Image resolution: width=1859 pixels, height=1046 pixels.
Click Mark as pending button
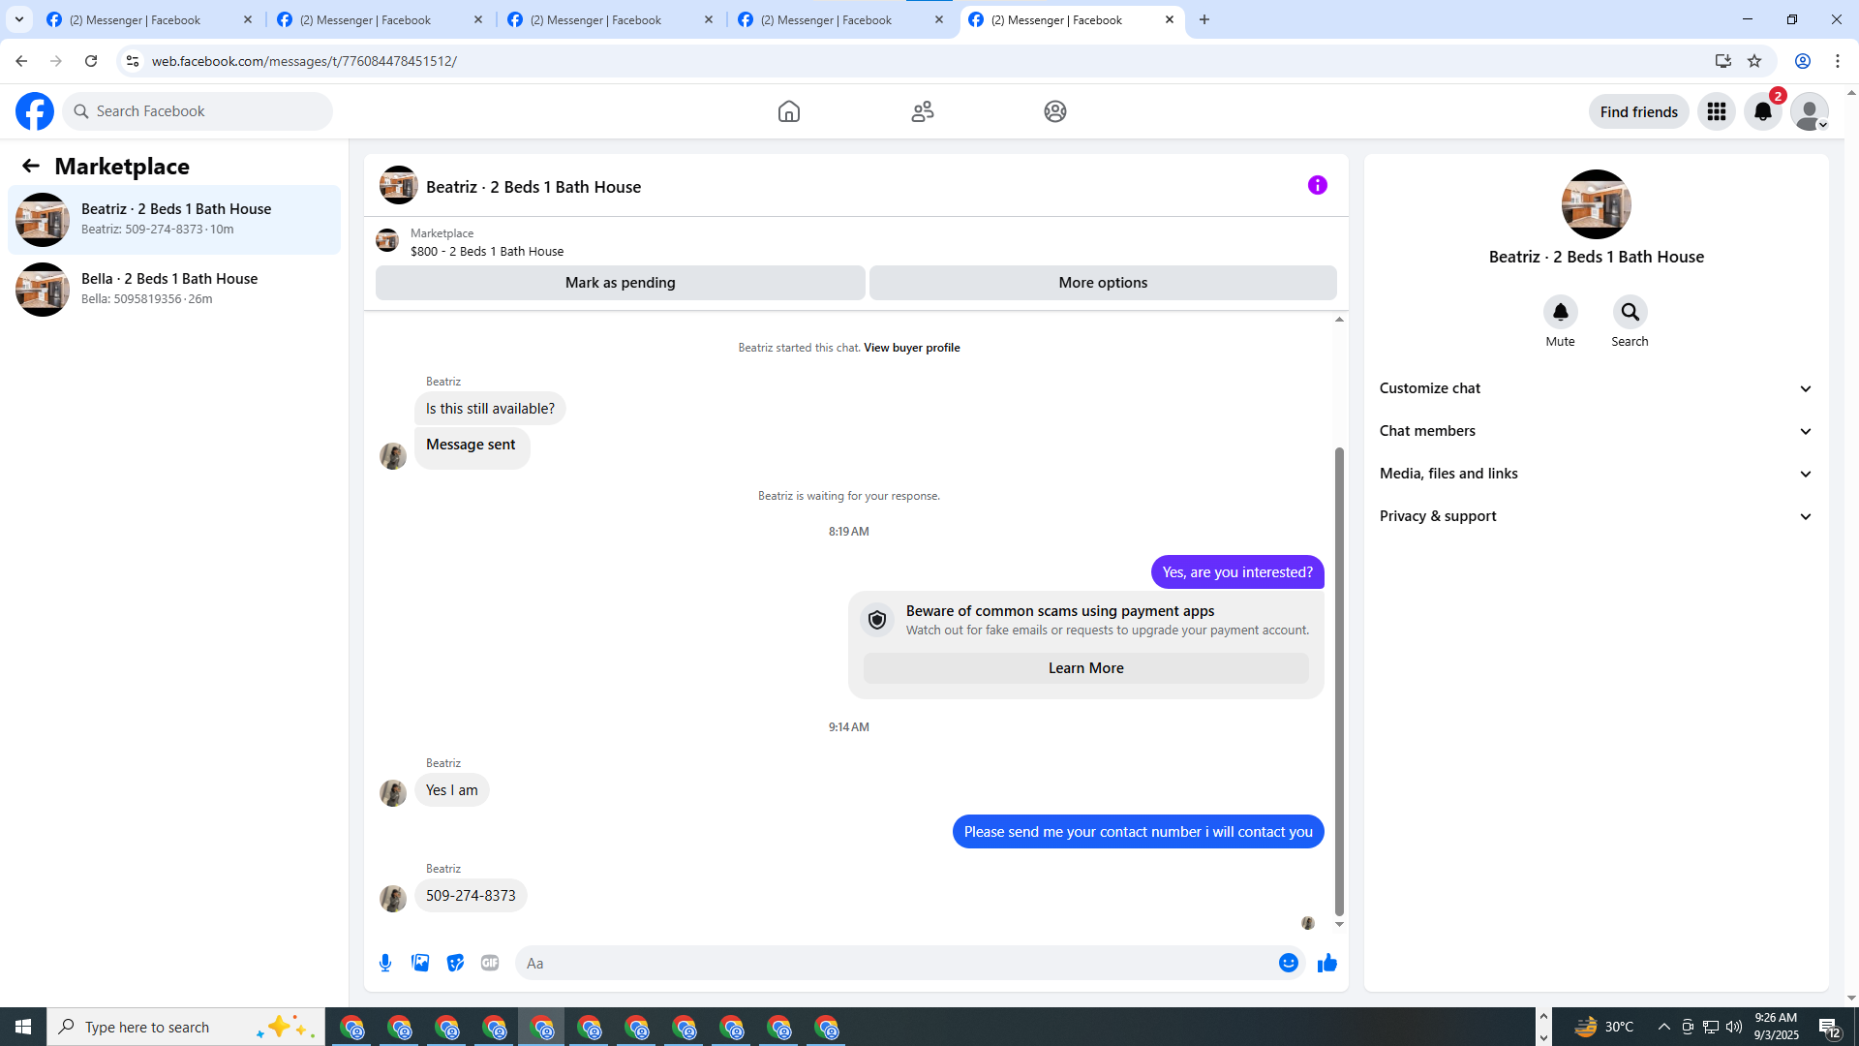pyautogui.click(x=621, y=283)
